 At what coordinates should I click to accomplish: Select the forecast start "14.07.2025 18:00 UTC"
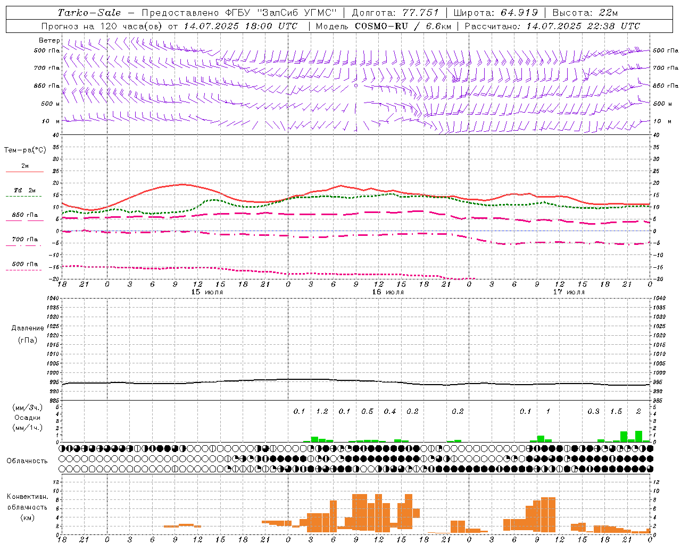click(240, 26)
